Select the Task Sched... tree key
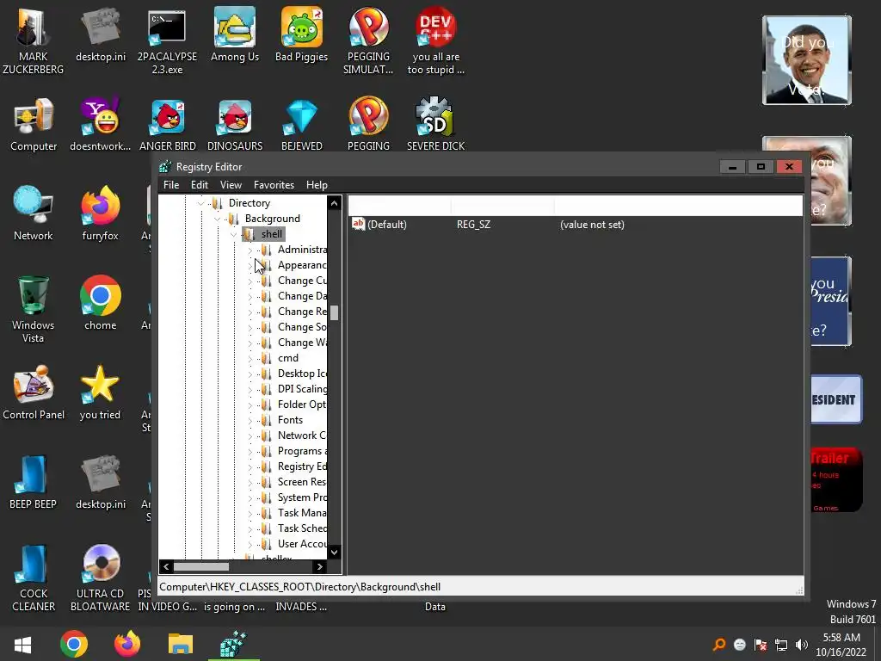 click(x=302, y=528)
